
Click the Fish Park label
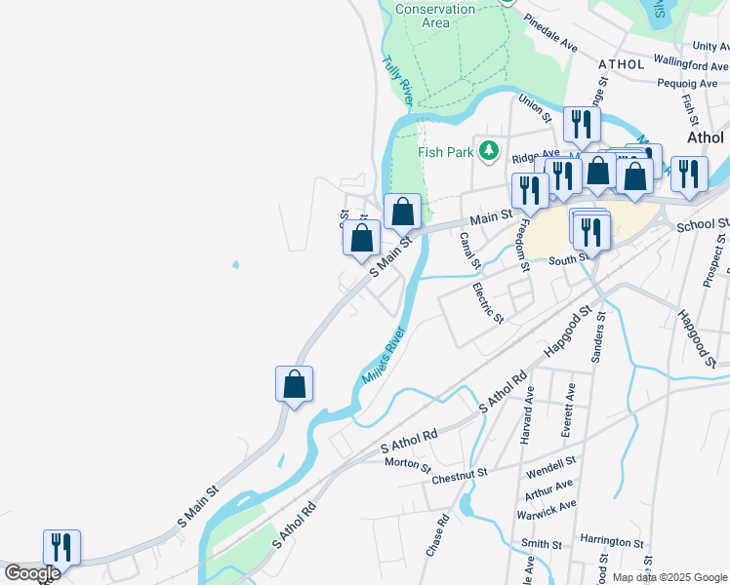[446, 152]
